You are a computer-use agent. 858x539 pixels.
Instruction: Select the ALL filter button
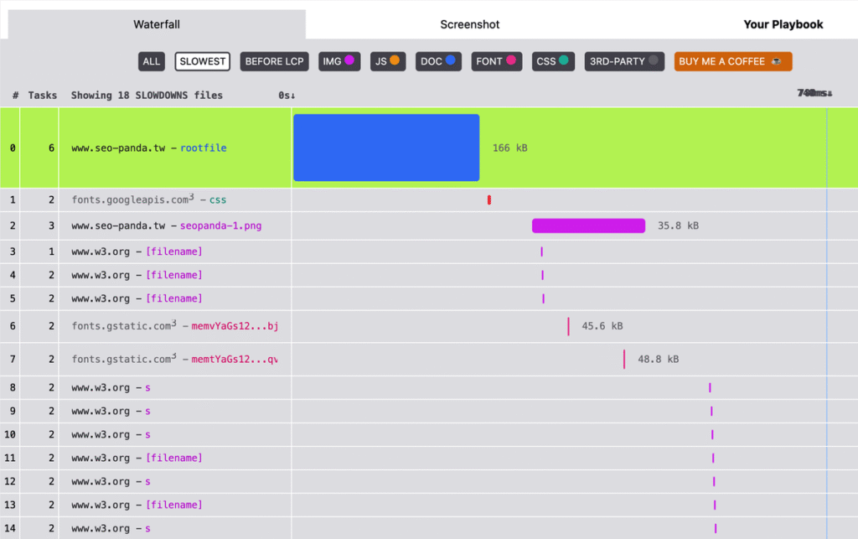point(151,61)
